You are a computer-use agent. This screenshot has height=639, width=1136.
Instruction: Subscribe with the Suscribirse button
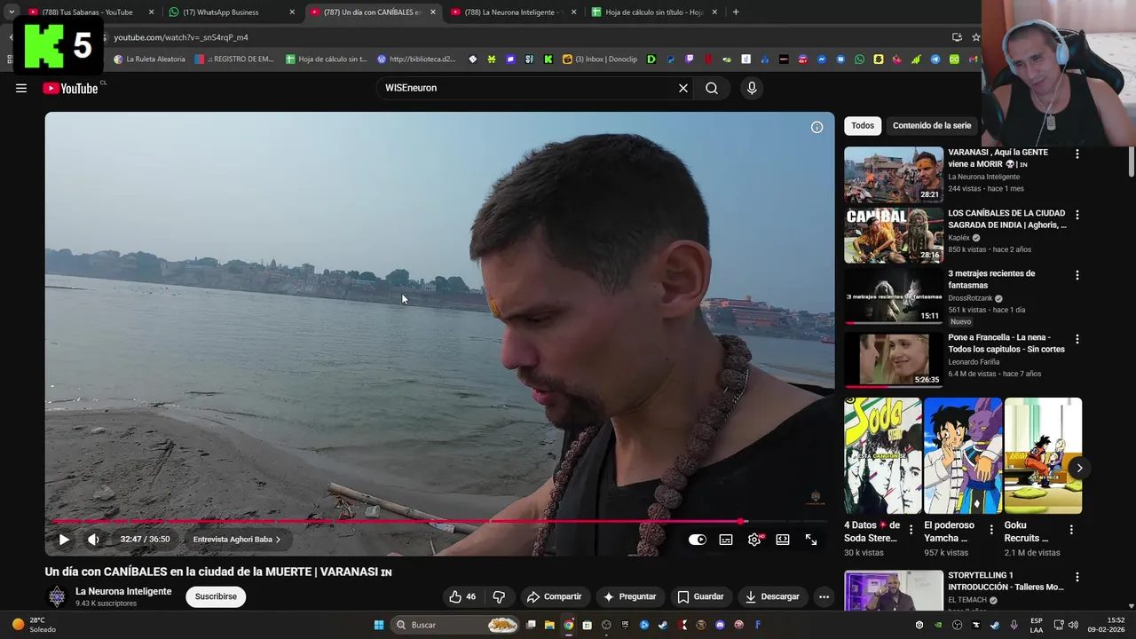pyautogui.click(x=216, y=596)
